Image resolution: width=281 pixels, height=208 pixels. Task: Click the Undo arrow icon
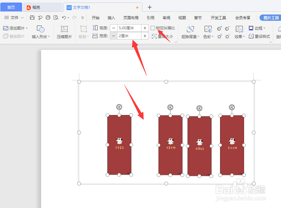(64, 18)
